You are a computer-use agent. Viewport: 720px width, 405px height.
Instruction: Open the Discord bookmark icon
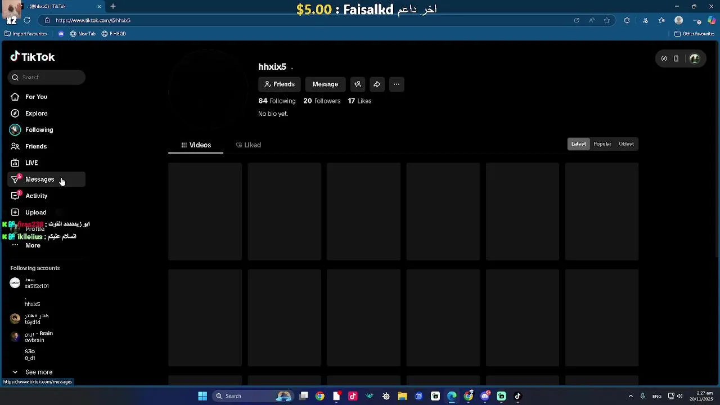tap(61, 34)
